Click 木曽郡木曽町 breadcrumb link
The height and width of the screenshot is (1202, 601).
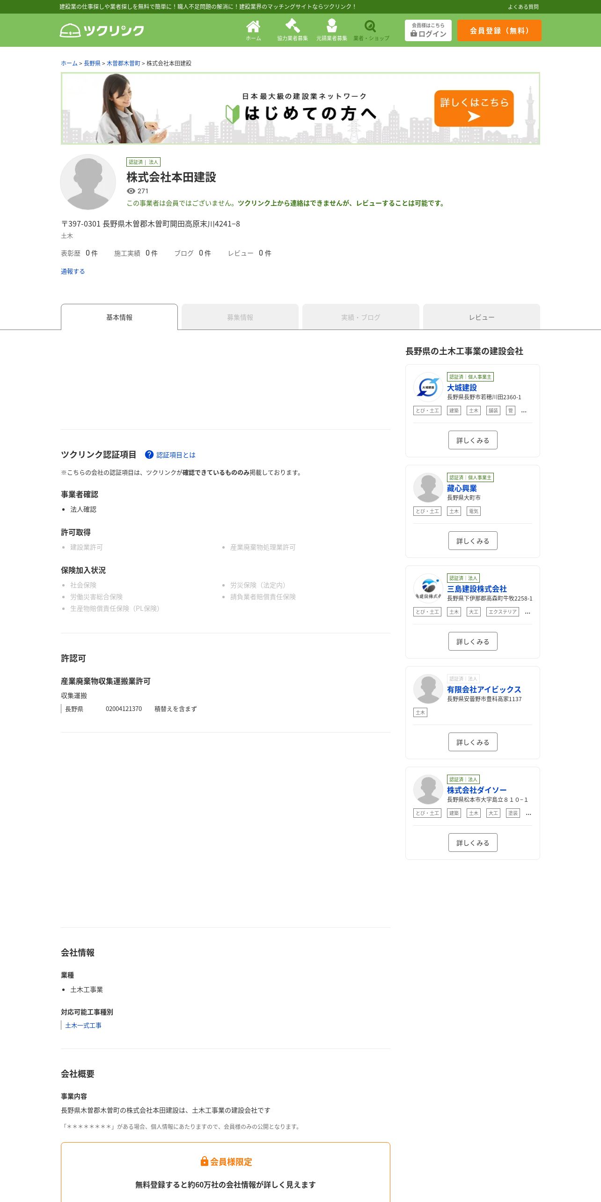(124, 63)
